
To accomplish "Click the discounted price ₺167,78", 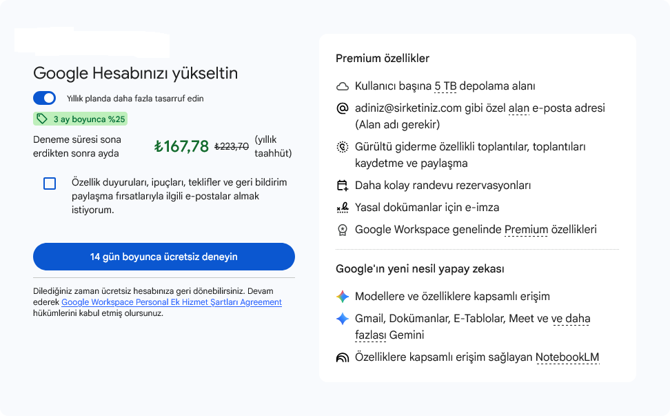I will click(x=181, y=146).
